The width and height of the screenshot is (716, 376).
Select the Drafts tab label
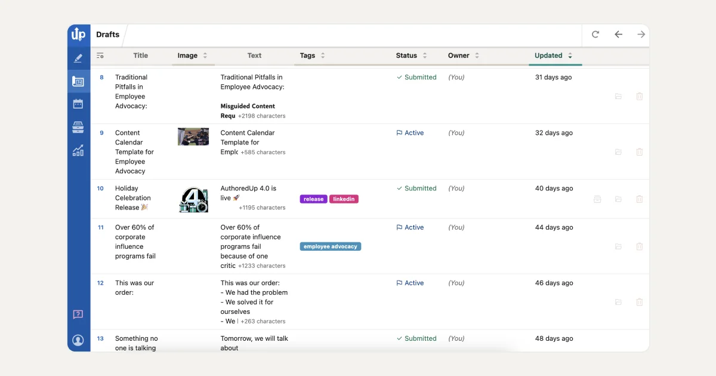pos(107,34)
